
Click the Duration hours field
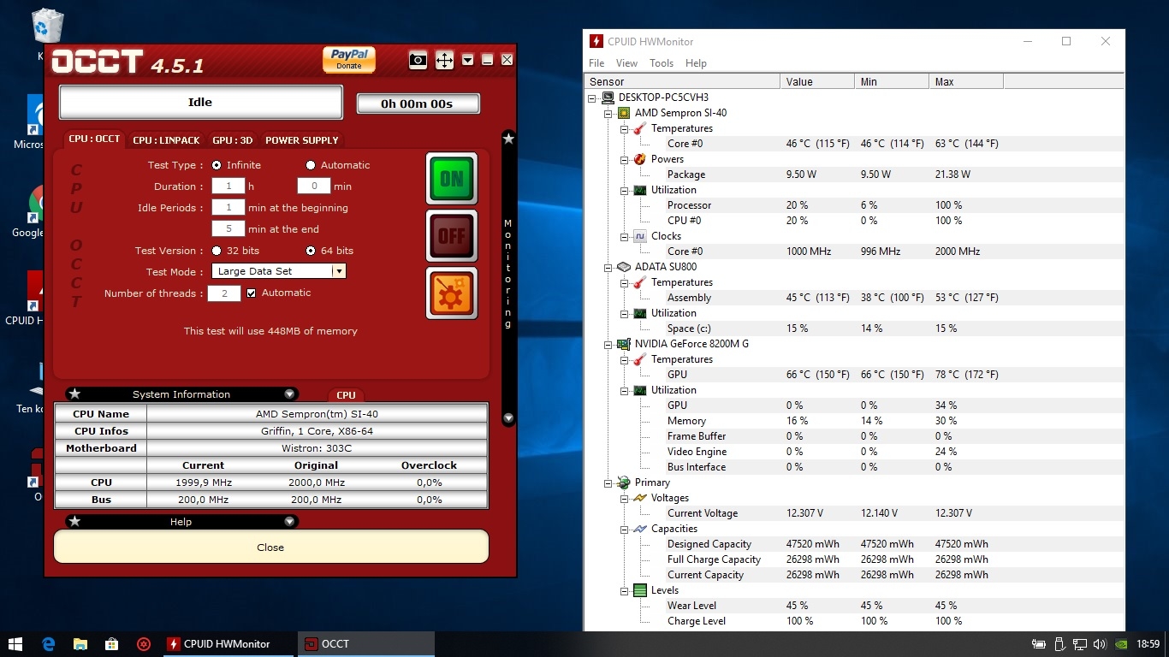pyautogui.click(x=228, y=186)
